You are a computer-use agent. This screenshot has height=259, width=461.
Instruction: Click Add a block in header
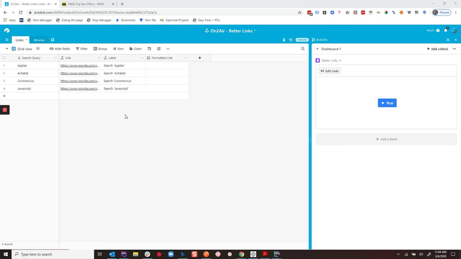click(x=437, y=49)
